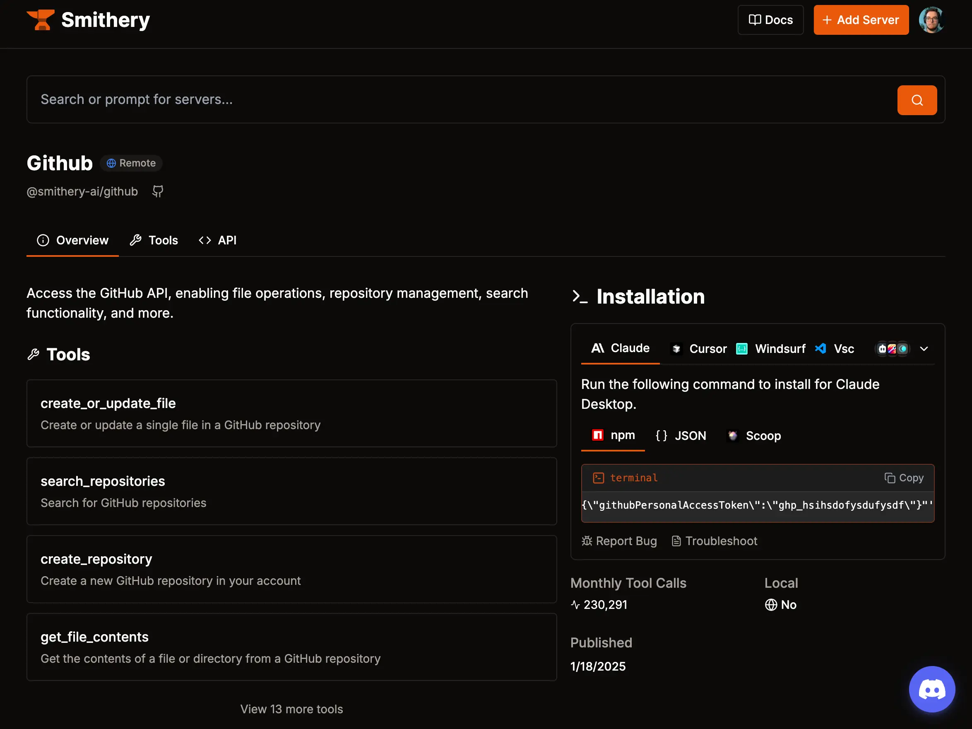Click the grouped extra client icons
The image size is (972, 729).
(892, 349)
